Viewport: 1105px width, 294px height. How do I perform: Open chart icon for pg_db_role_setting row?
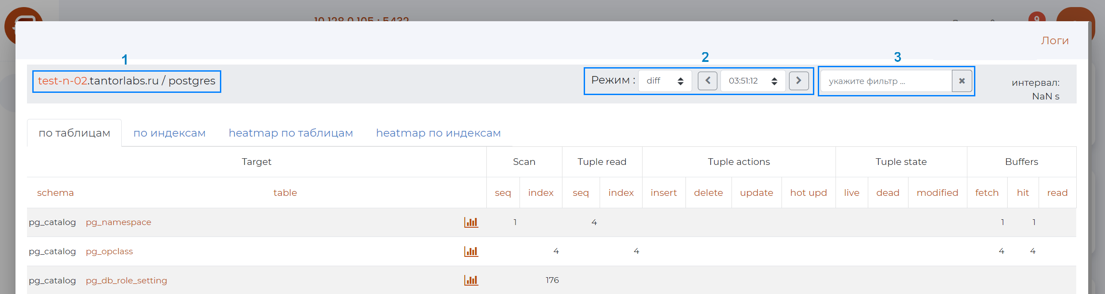471,280
